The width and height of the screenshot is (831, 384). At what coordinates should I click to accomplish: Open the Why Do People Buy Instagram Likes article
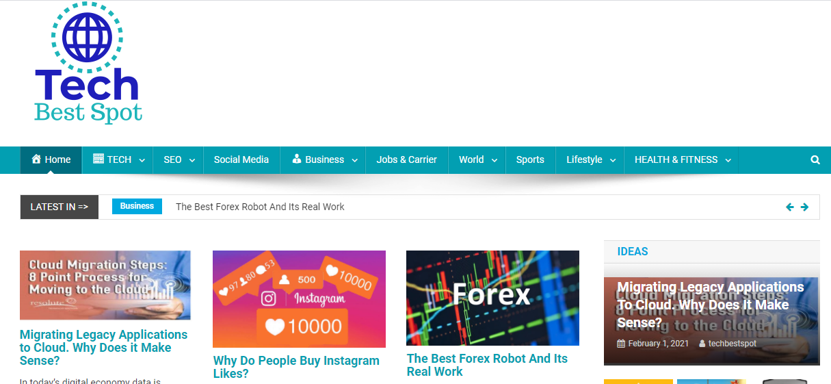click(x=296, y=367)
